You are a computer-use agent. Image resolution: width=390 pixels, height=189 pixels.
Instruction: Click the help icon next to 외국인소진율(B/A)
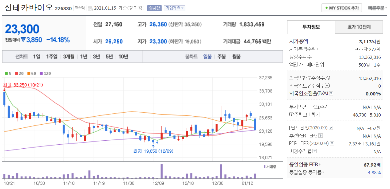[331, 94]
